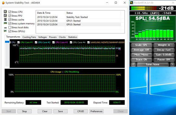Click the Test Started timestamp field
Image resolution: width=176 pixels, height=115 pixels.
tap(74, 103)
